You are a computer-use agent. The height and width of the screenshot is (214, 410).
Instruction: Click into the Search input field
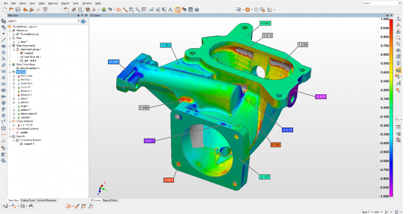(x=380, y=3)
